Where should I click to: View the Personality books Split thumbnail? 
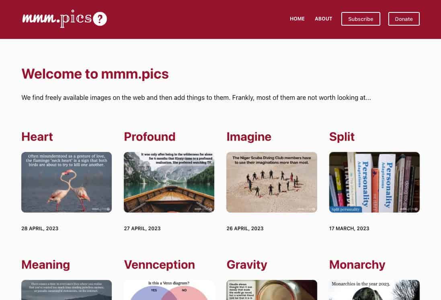point(374,182)
